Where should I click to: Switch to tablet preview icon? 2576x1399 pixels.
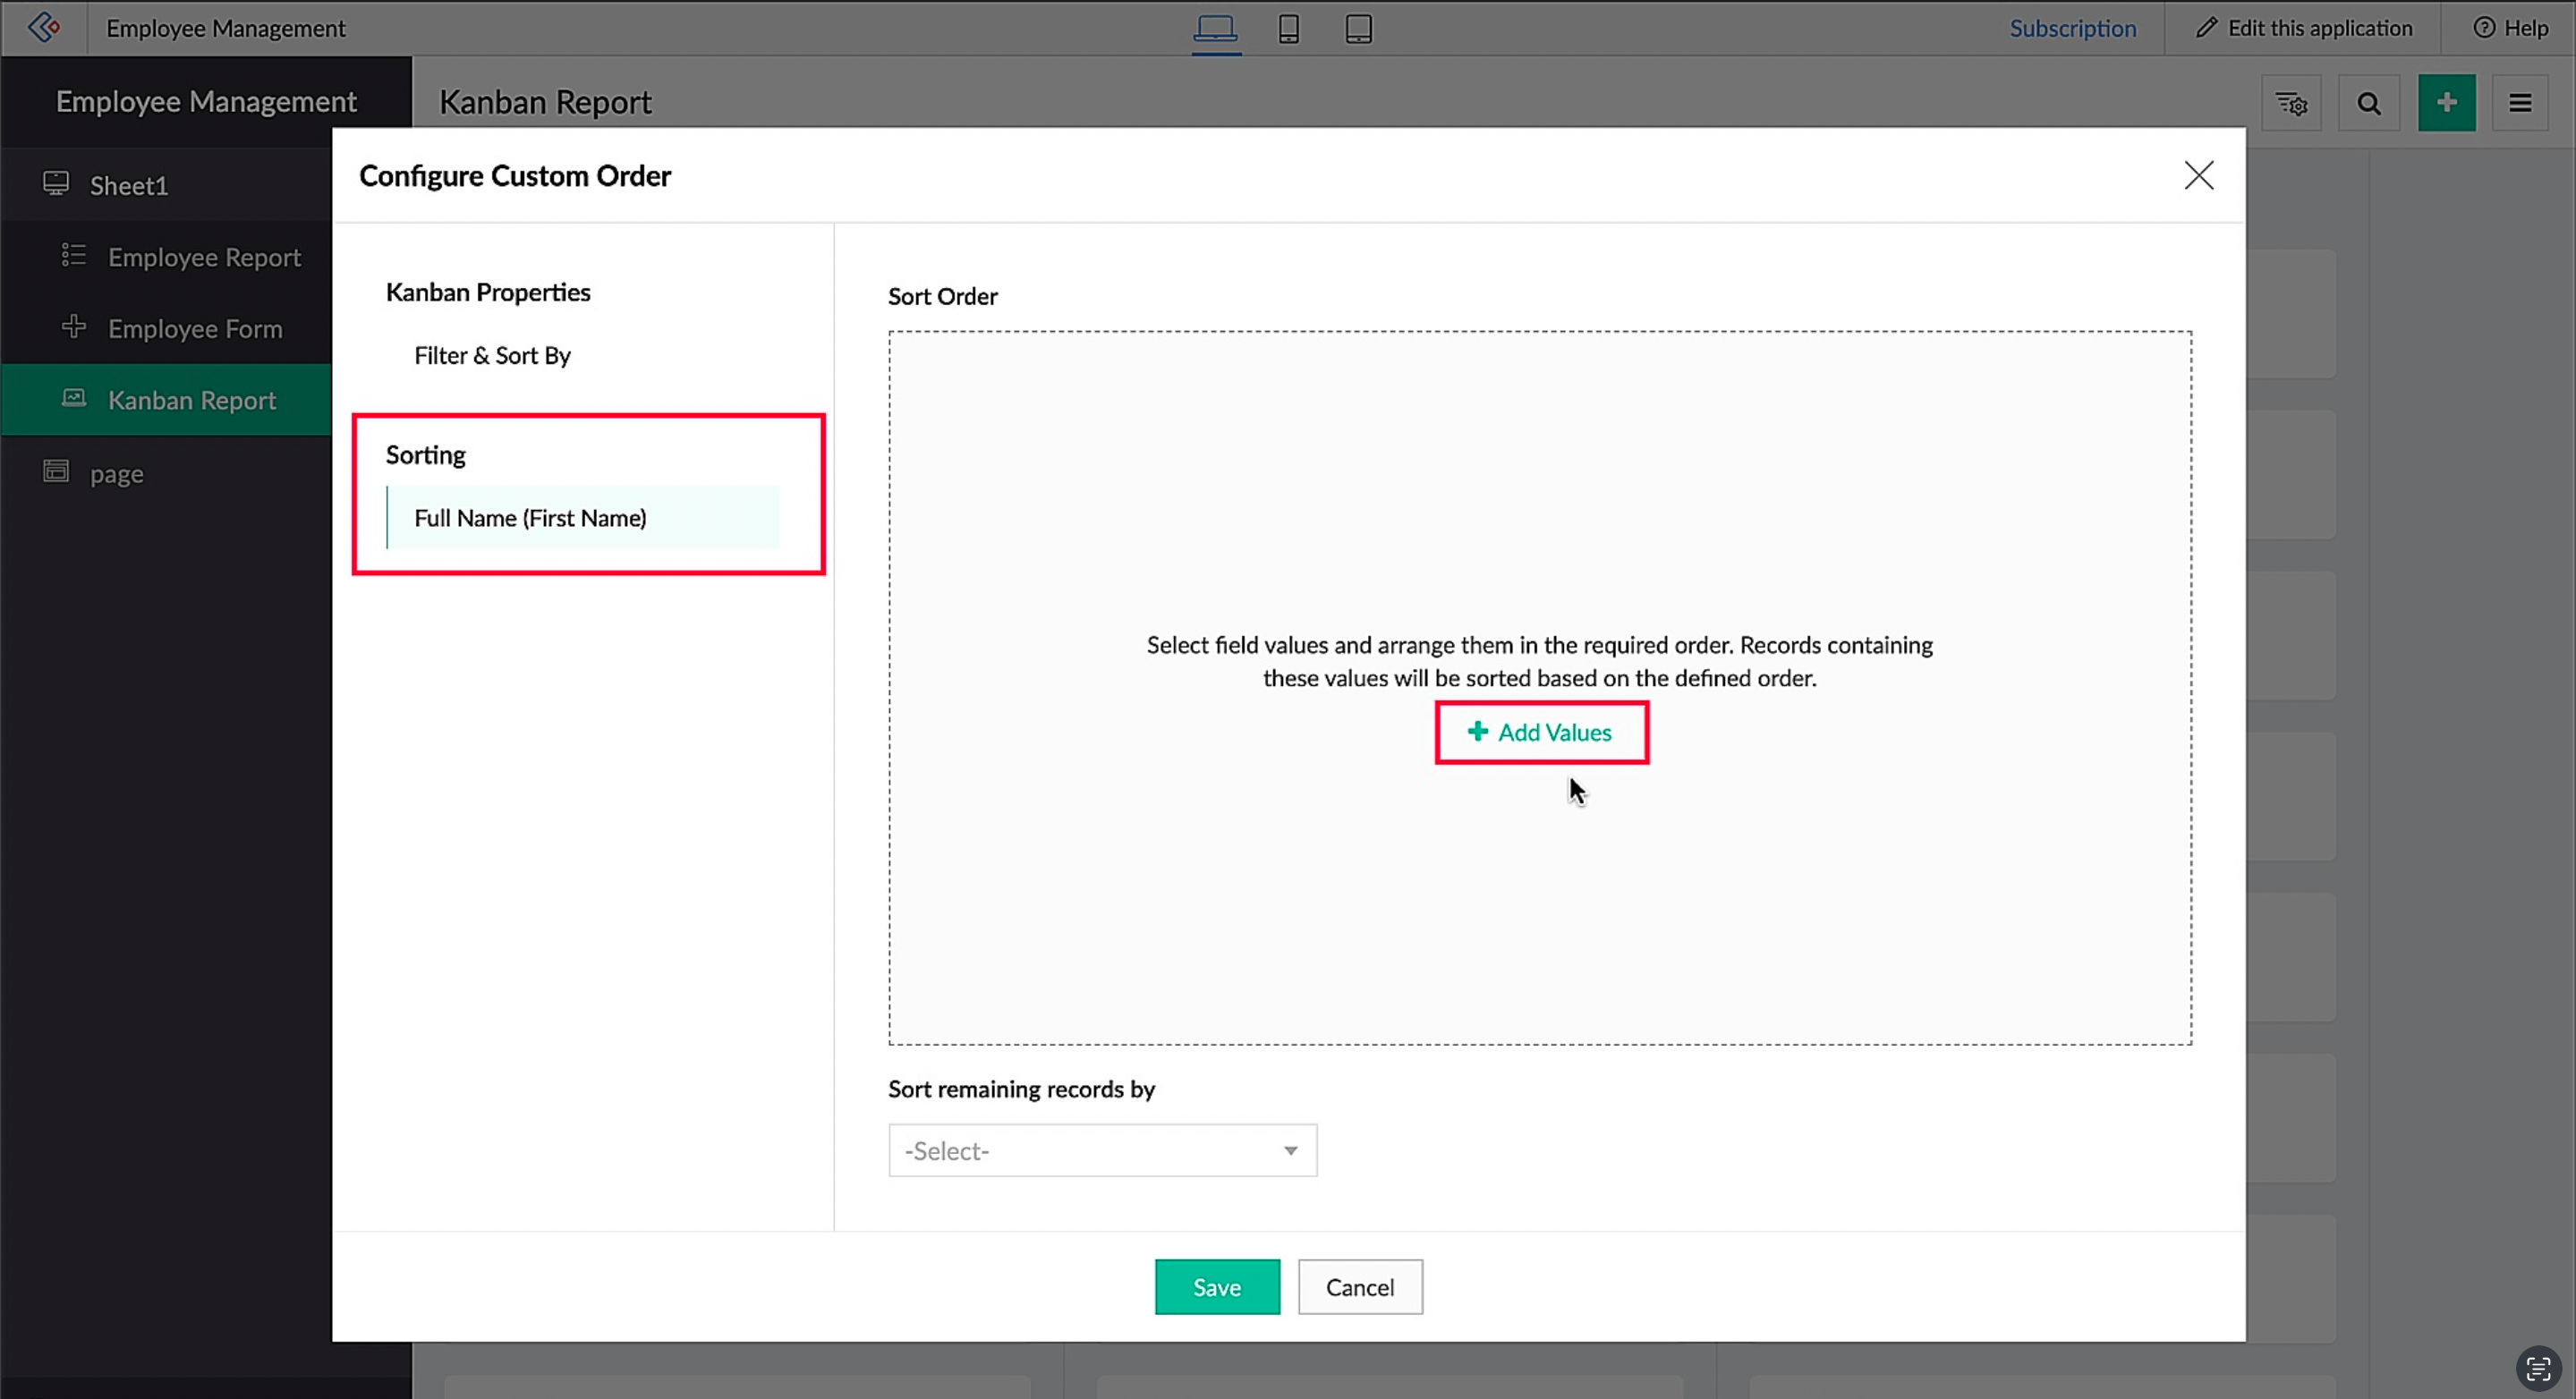tap(1358, 28)
